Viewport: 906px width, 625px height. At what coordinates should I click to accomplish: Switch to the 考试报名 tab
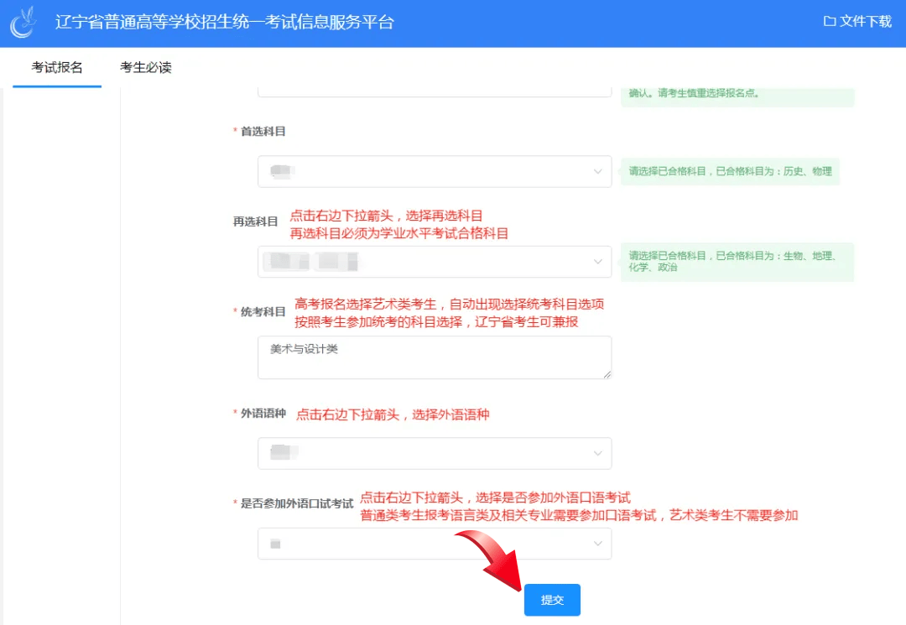(x=57, y=68)
